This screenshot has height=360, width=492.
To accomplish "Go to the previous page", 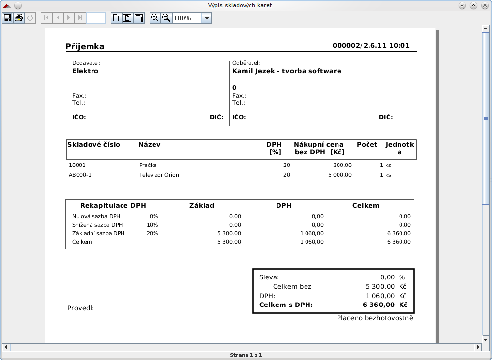I will 58,18.
